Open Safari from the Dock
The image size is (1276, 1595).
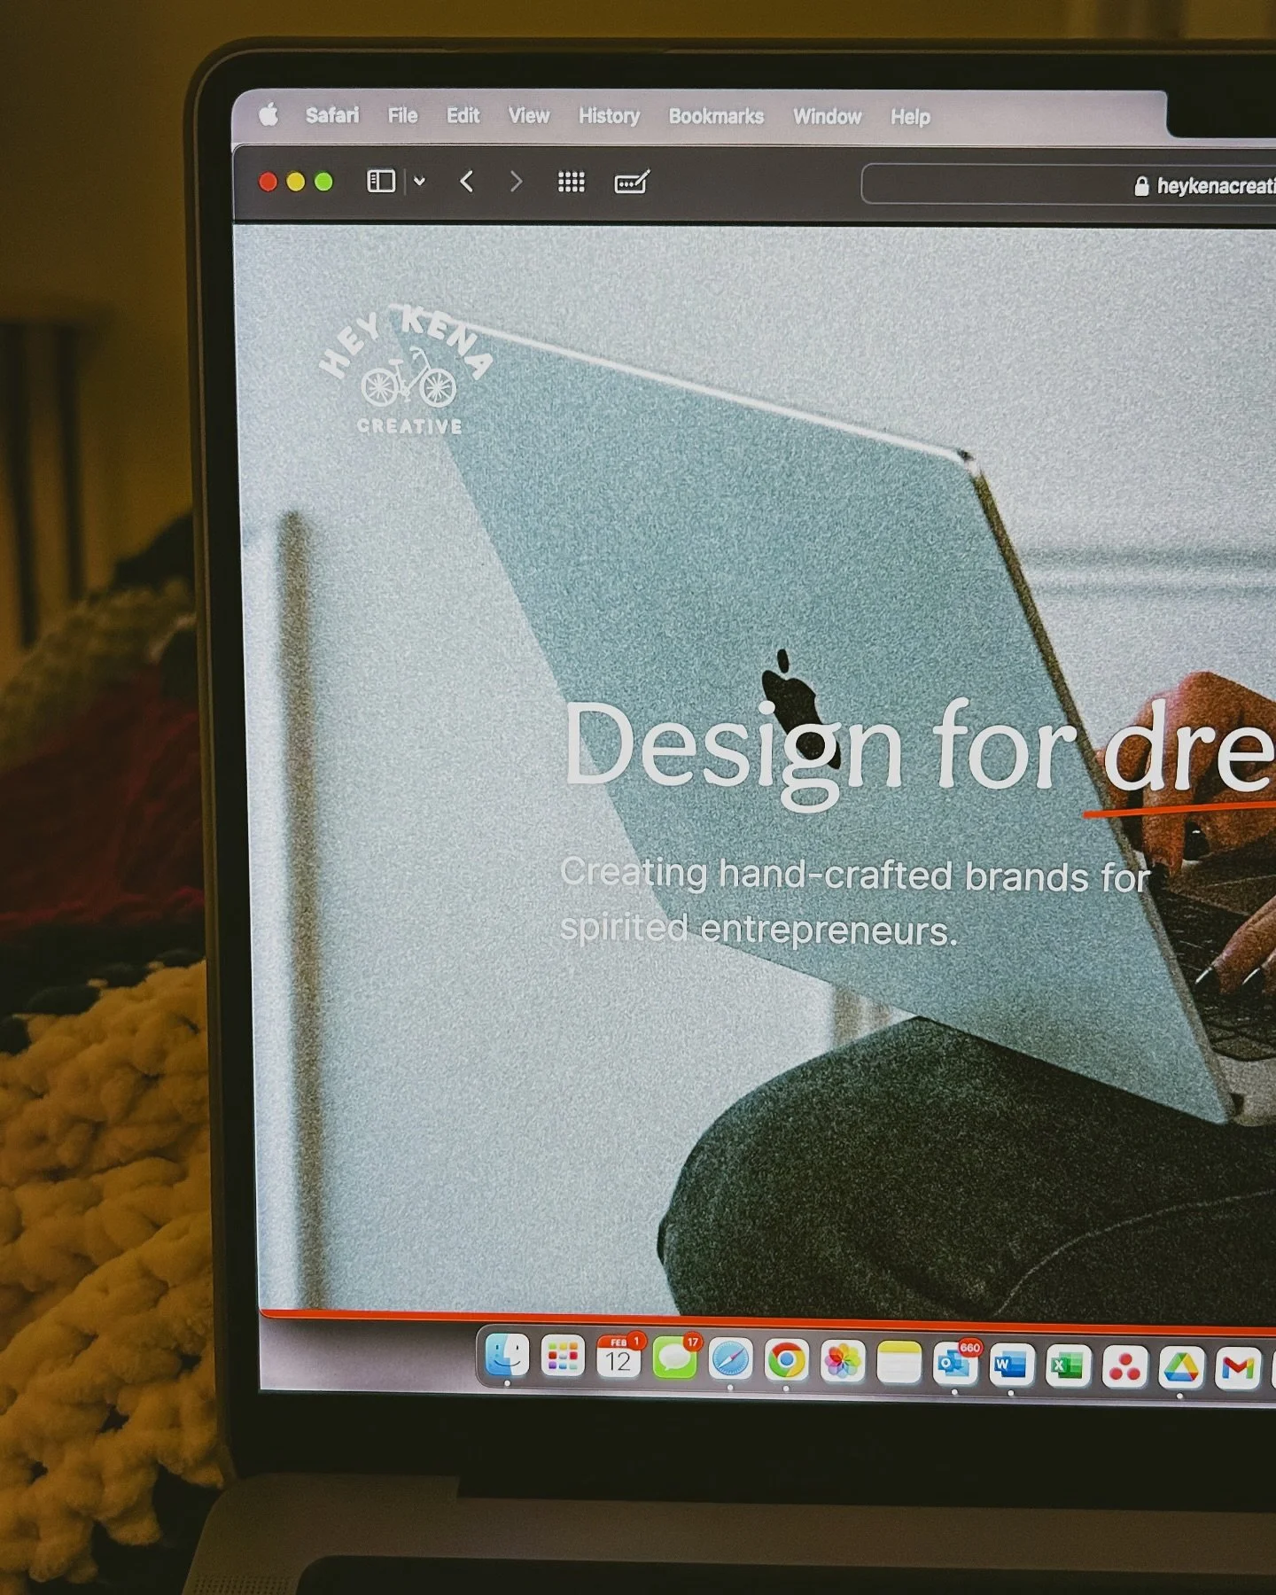coord(730,1359)
